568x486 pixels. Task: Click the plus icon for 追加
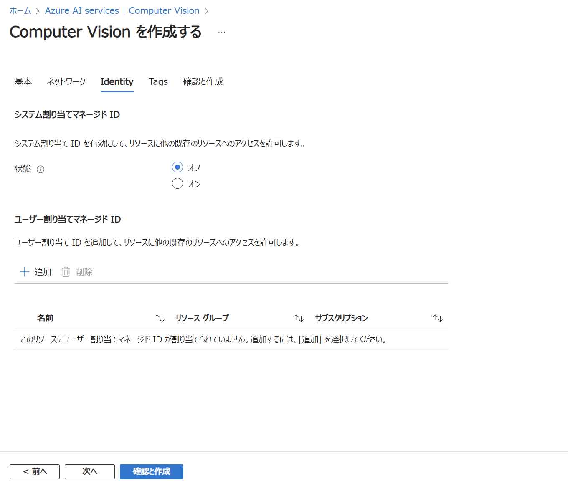25,272
